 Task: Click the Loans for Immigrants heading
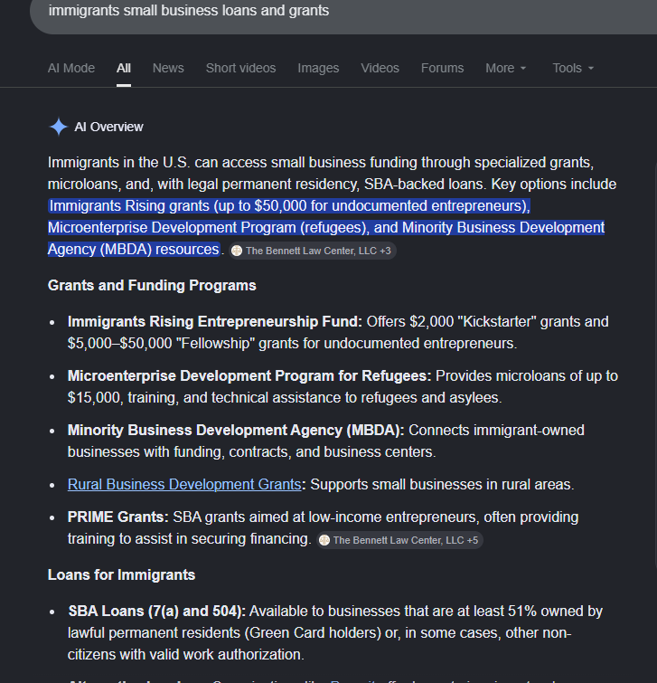click(x=121, y=575)
